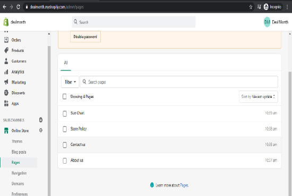Click the main content vertical scrollbar

[x=290, y=134]
